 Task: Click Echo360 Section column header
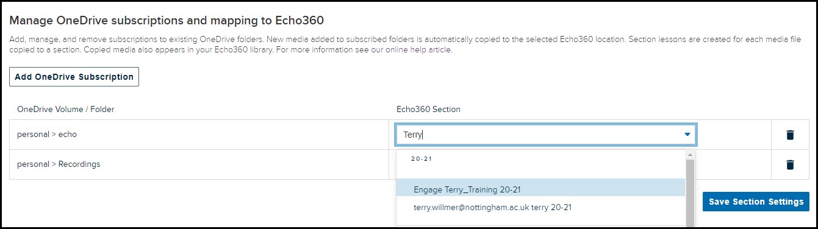point(428,110)
